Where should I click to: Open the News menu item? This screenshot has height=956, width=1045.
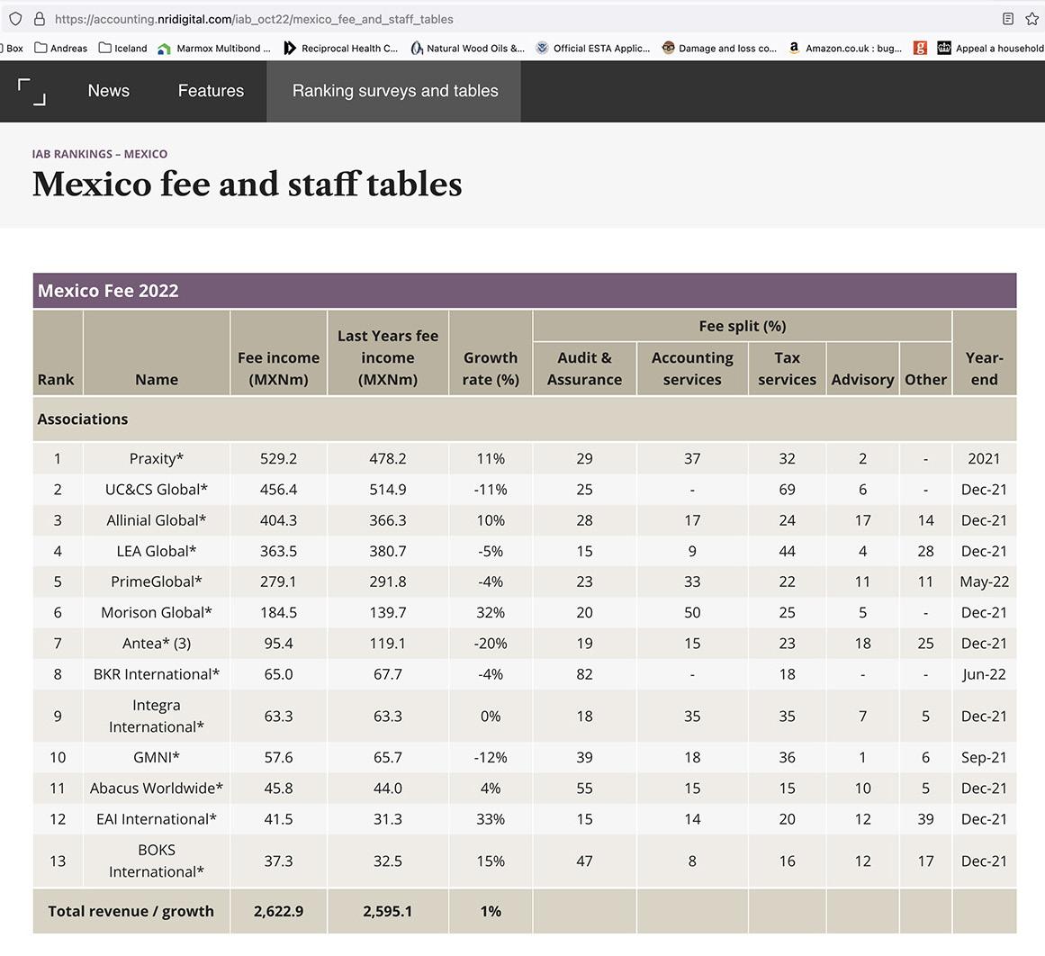pyautogui.click(x=108, y=91)
